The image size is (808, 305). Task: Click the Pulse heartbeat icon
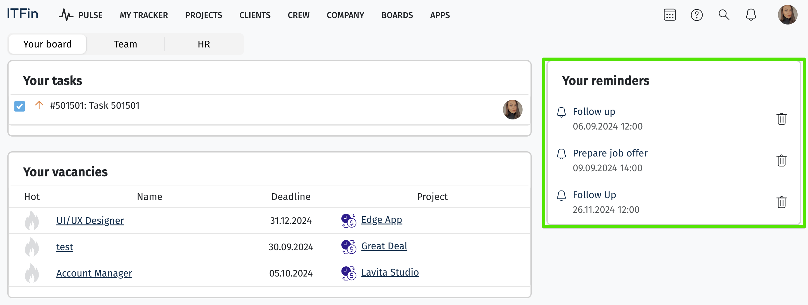click(66, 15)
